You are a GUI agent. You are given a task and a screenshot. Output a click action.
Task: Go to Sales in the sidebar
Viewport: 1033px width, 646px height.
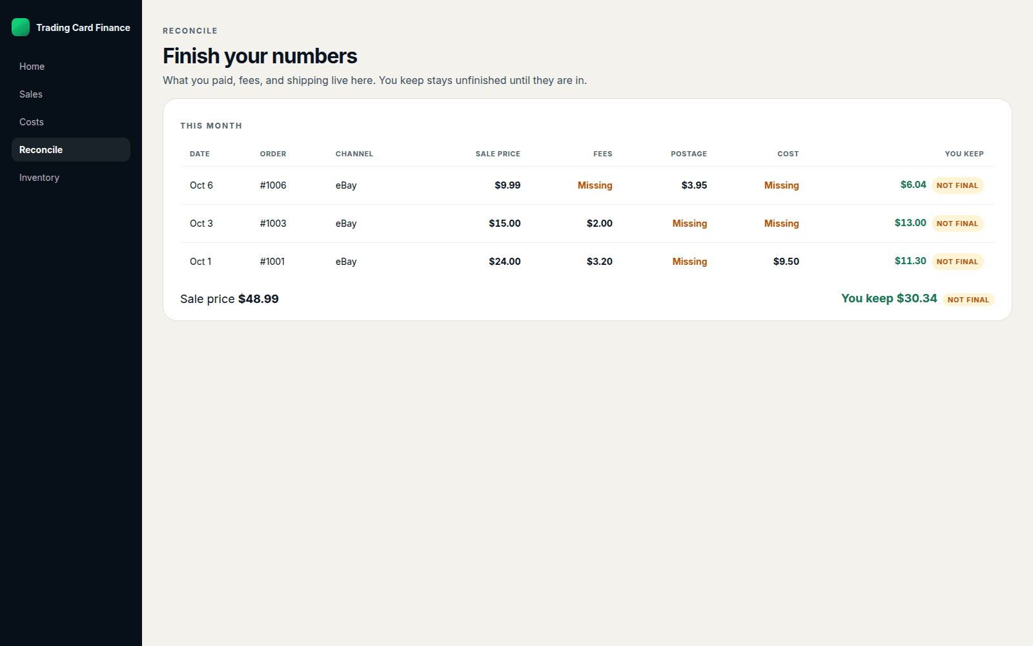pos(71,94)
